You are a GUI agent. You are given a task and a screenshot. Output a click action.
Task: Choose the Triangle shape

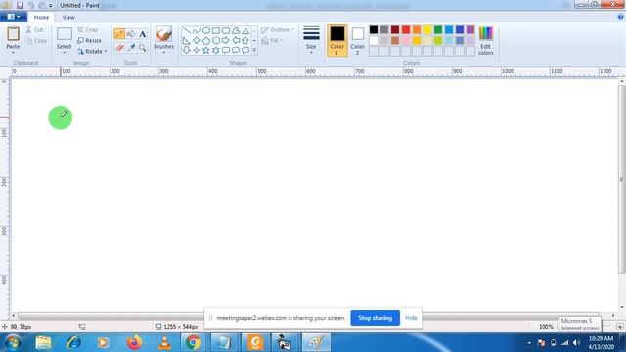tap(246, 30)
